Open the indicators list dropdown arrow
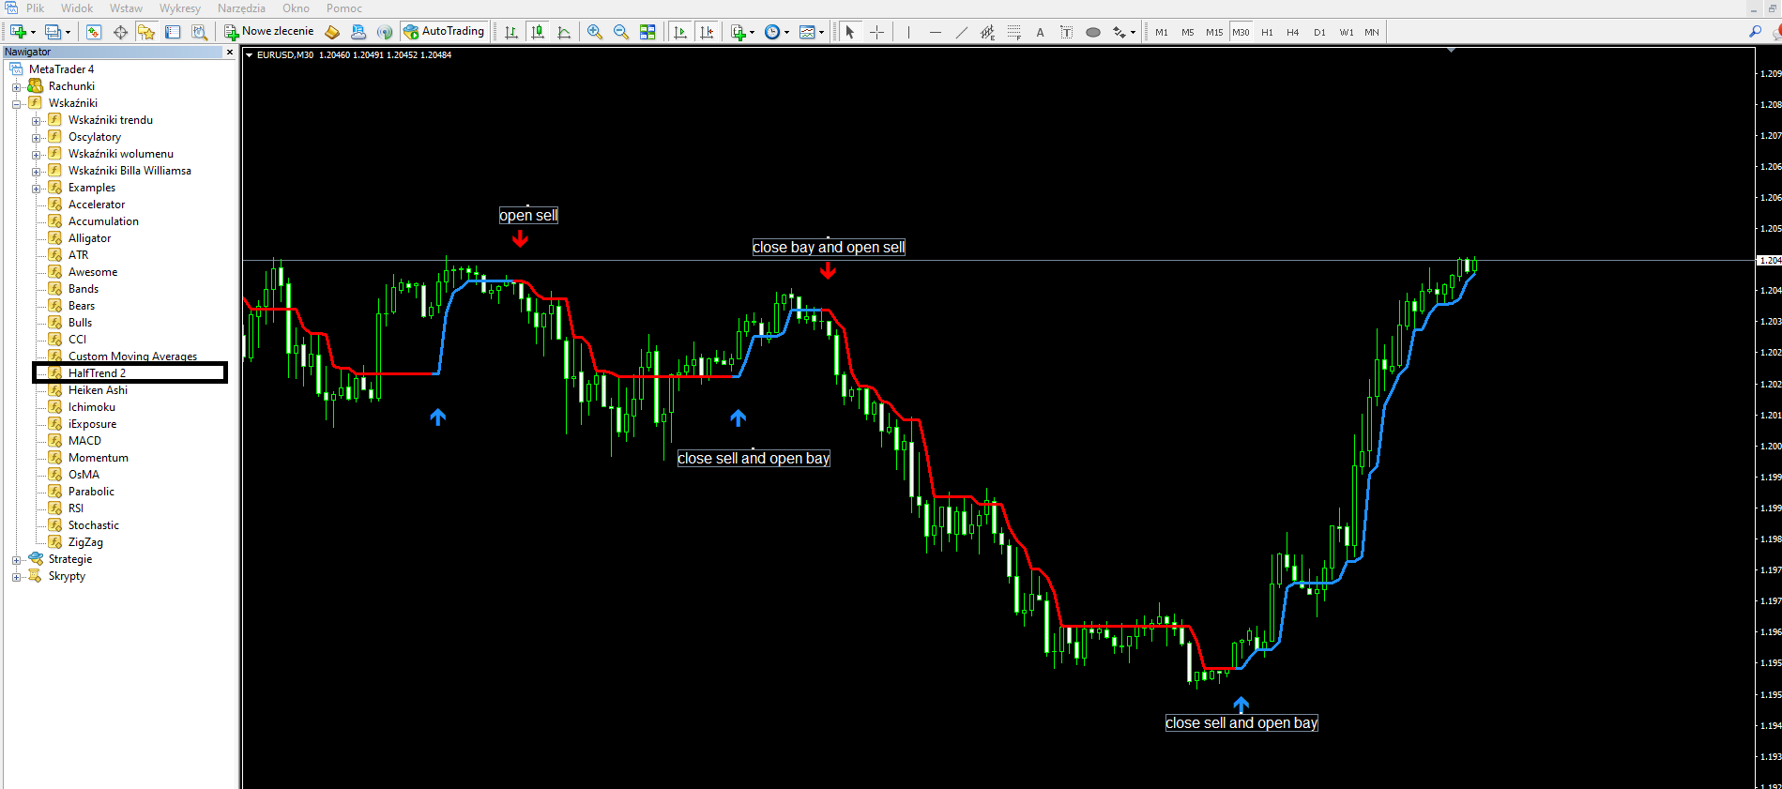This screenshot has width=1782, height=789. pyautogui.click(x=753, y=33)
